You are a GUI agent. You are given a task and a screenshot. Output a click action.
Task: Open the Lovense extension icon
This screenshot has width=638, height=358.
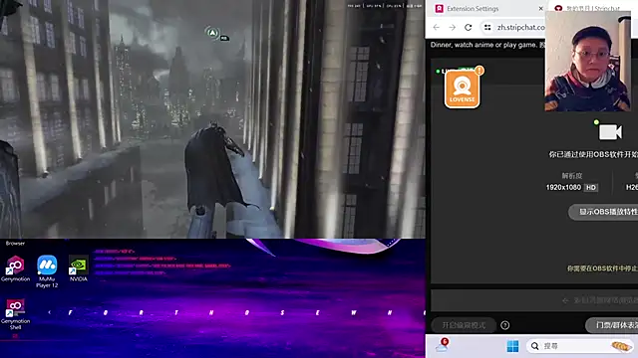tap(462, 89)
